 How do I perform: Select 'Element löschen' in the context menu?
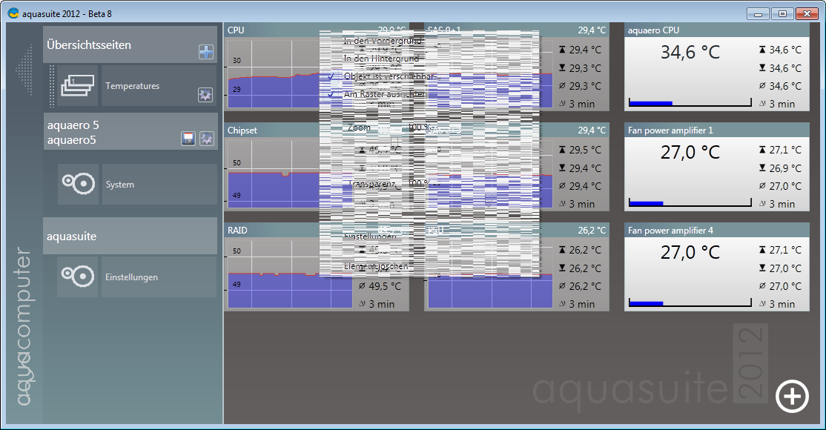tap(376, 266)
